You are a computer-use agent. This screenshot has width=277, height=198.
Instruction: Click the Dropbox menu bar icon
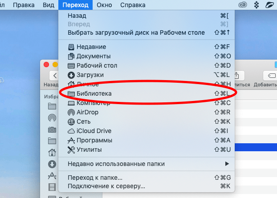tap(257, 5)
